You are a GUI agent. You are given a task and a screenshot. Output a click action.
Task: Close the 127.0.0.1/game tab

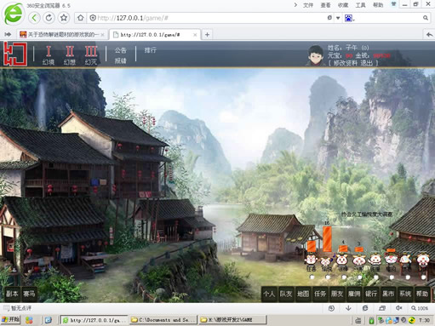click(x=195, y=35)
